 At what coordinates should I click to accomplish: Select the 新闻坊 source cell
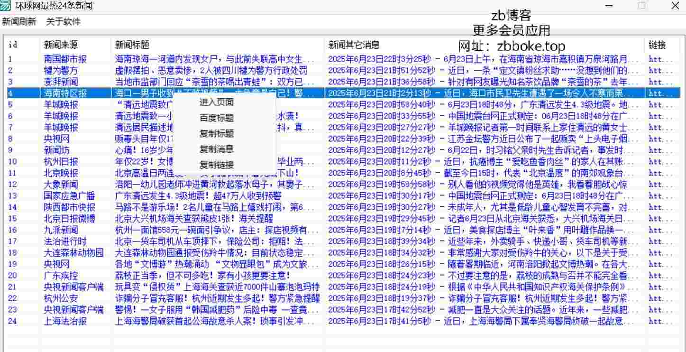[57, 150]
